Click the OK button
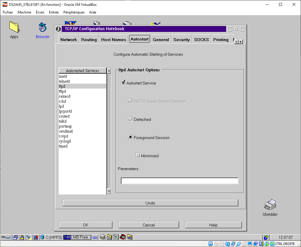Image resolution: width=301 pixels, height=247 pixels. [86, 225]
